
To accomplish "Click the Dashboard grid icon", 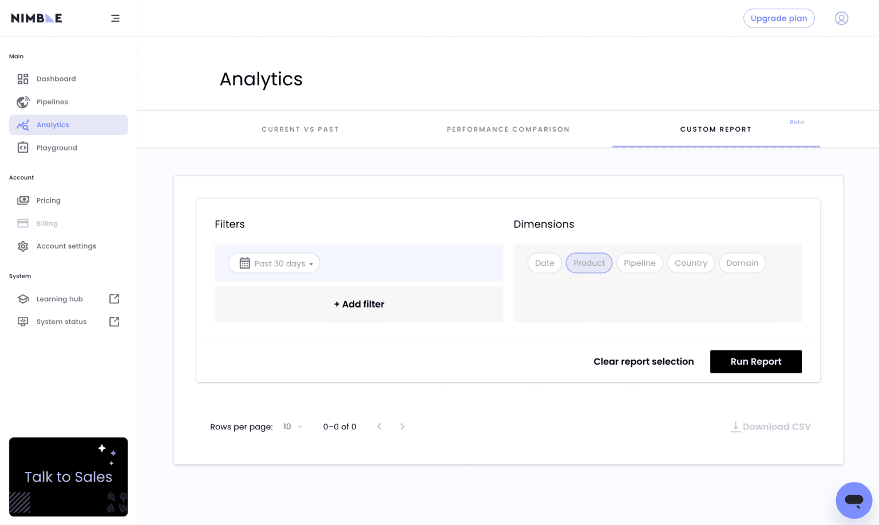I will (x=23, y=79).
